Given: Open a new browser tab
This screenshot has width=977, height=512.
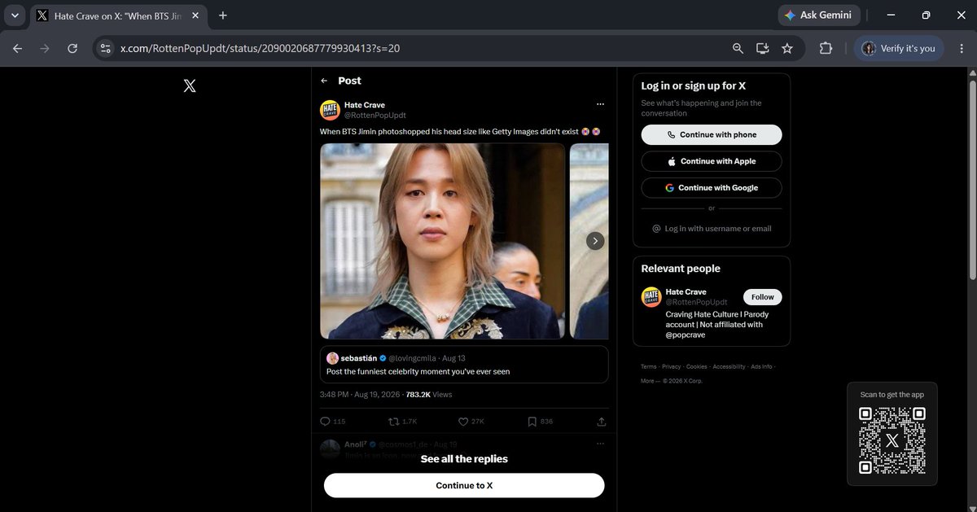Looking at the screenshot, I should [223, 15].
